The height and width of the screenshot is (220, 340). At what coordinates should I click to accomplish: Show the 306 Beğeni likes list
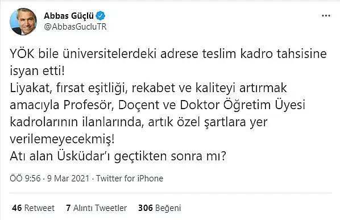coord(160,208)
